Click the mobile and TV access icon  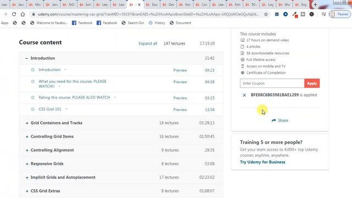[243, 66]
